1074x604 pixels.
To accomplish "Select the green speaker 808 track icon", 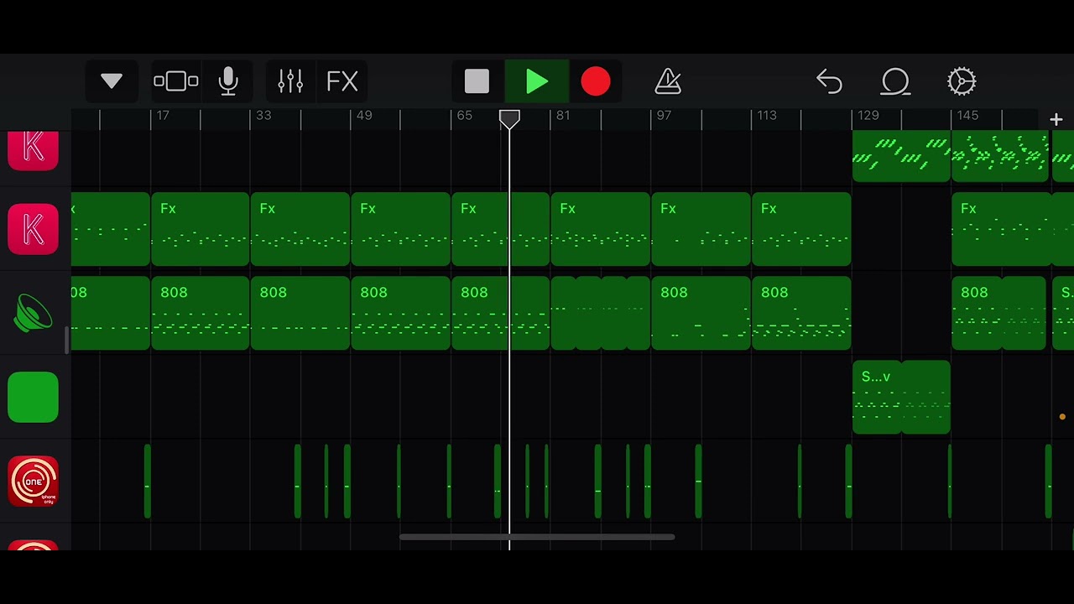I will [33, 313].
